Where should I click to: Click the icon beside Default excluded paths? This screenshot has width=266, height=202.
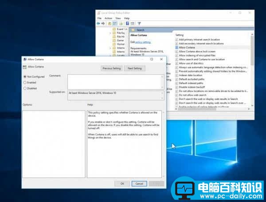point(176,79)
